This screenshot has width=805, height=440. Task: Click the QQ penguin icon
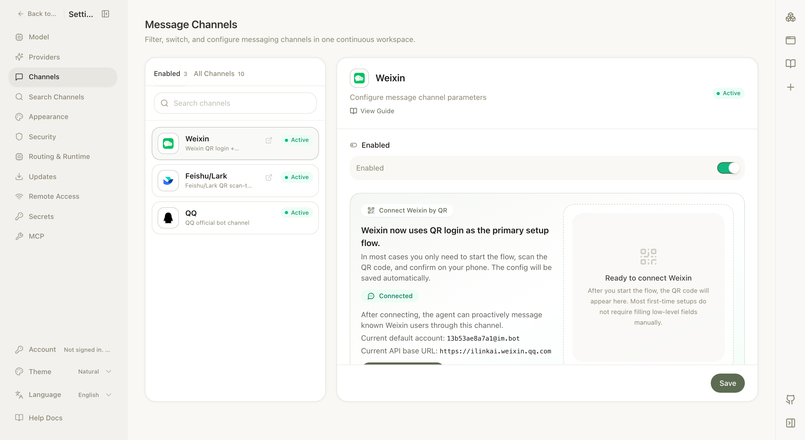[x=168, y=218]
